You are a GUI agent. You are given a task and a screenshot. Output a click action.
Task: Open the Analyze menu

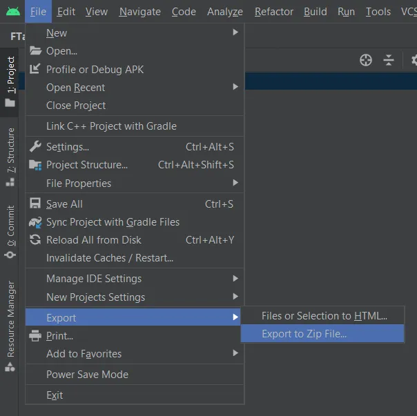pos(225,12)
